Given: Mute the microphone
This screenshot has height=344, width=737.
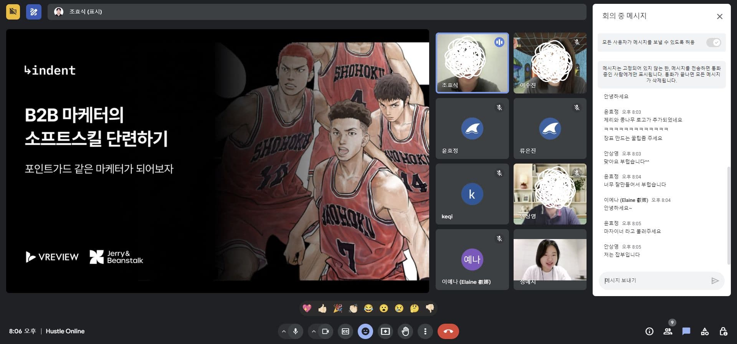Looking at the screenshot, I should coord(296,331).
